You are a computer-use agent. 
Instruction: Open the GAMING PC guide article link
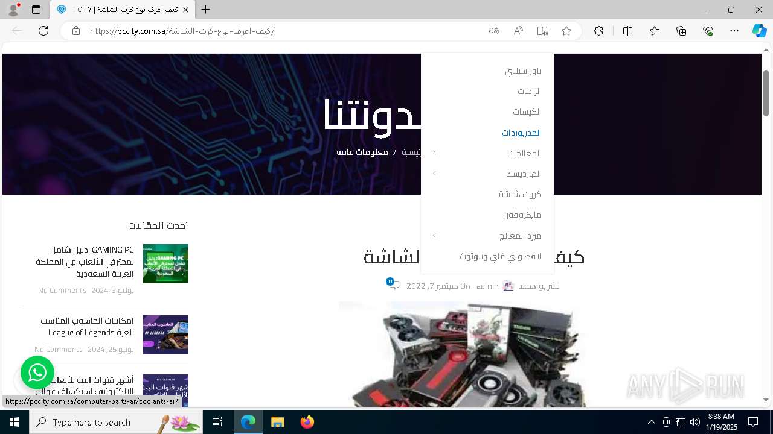85,262
